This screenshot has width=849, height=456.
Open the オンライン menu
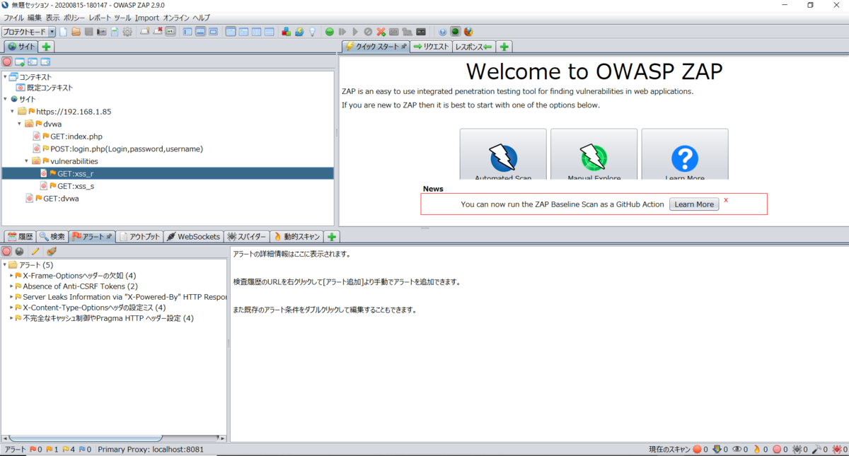pos(176,17)
